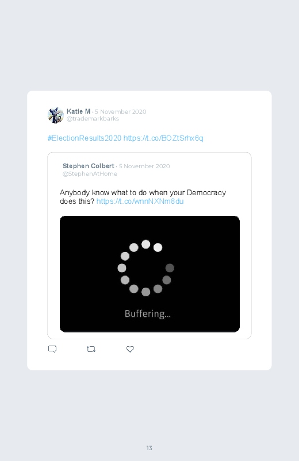Open the @StephenAtHome handle
The image size is (299, 461).
[90, 173]
